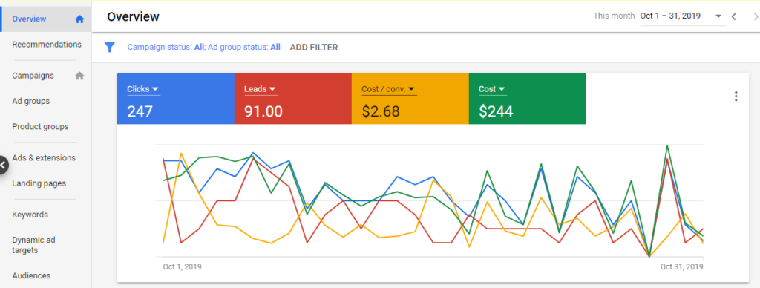Collapse the sidebar with the arrow button

(3, 165)
